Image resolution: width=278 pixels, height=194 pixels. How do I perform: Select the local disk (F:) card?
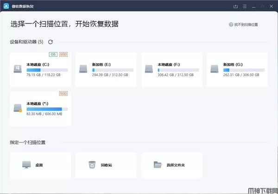pyautogui.click(x=172, y=70)
